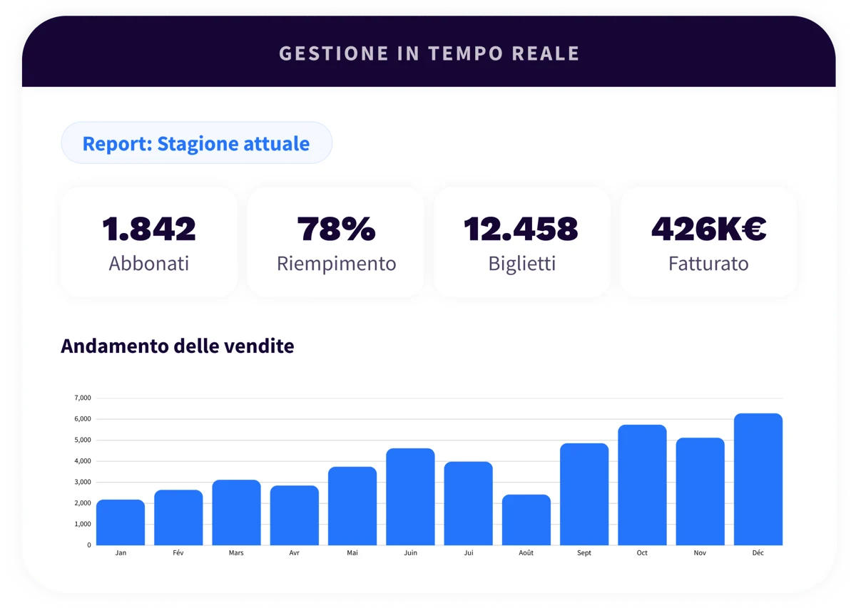Click the Nov bar in chart
This screenshot has height=608, width=856.
(x=700, y=491)
